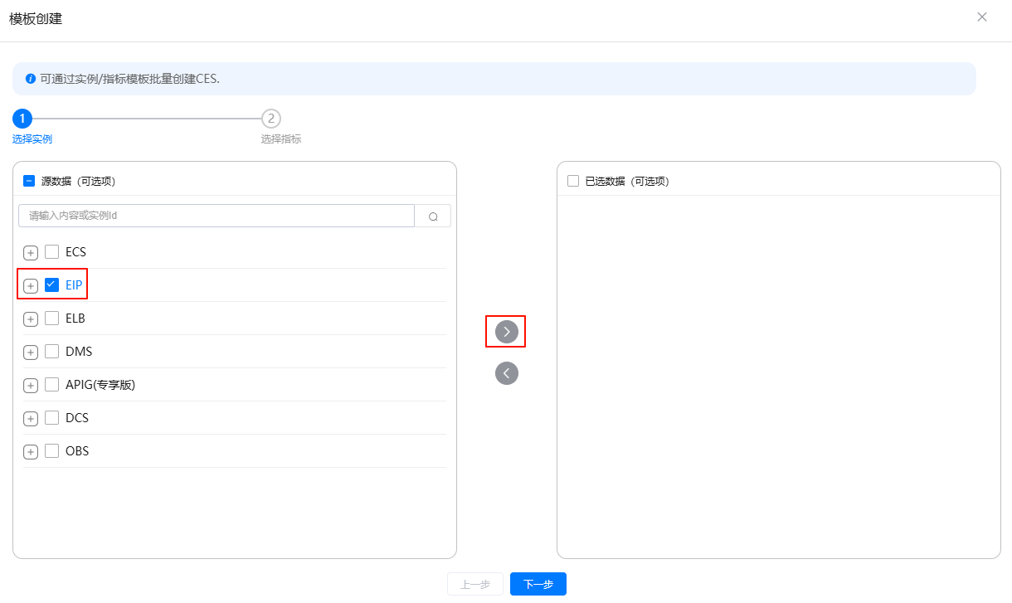1012x603 pixels.
Task: Expand the EIP tree node
Action: (x=31, y=286)
